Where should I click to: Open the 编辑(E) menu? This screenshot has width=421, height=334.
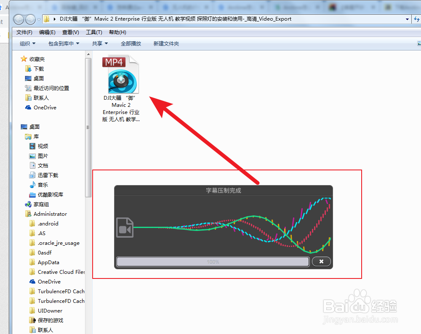coord(47,32)
